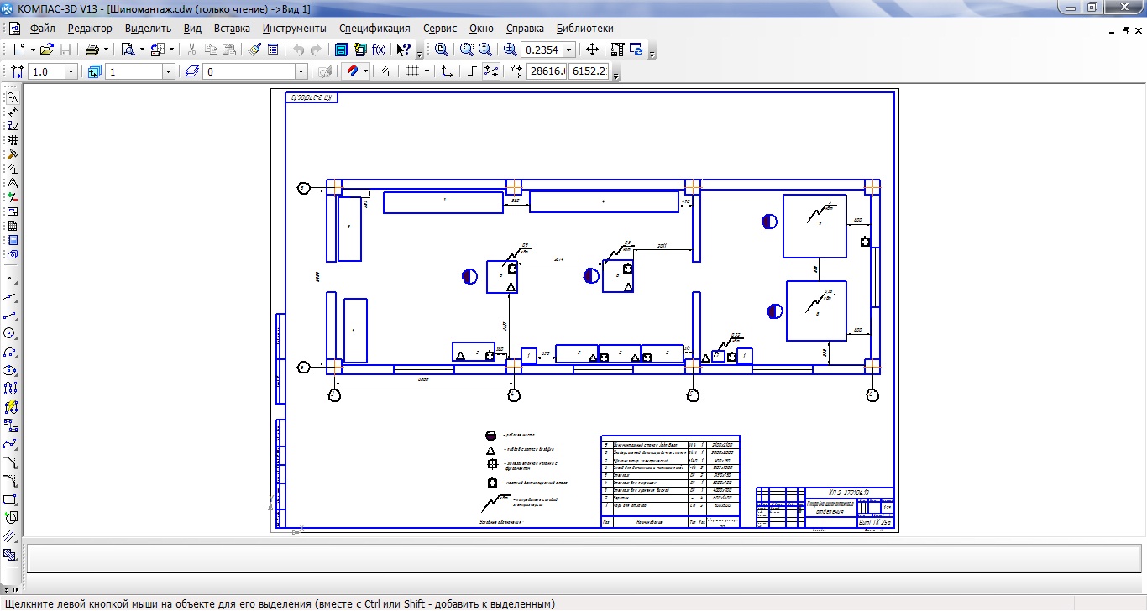This screenshot has width=1147, height=611.
Task: Open the Файл menu
Action: (42, 29)
